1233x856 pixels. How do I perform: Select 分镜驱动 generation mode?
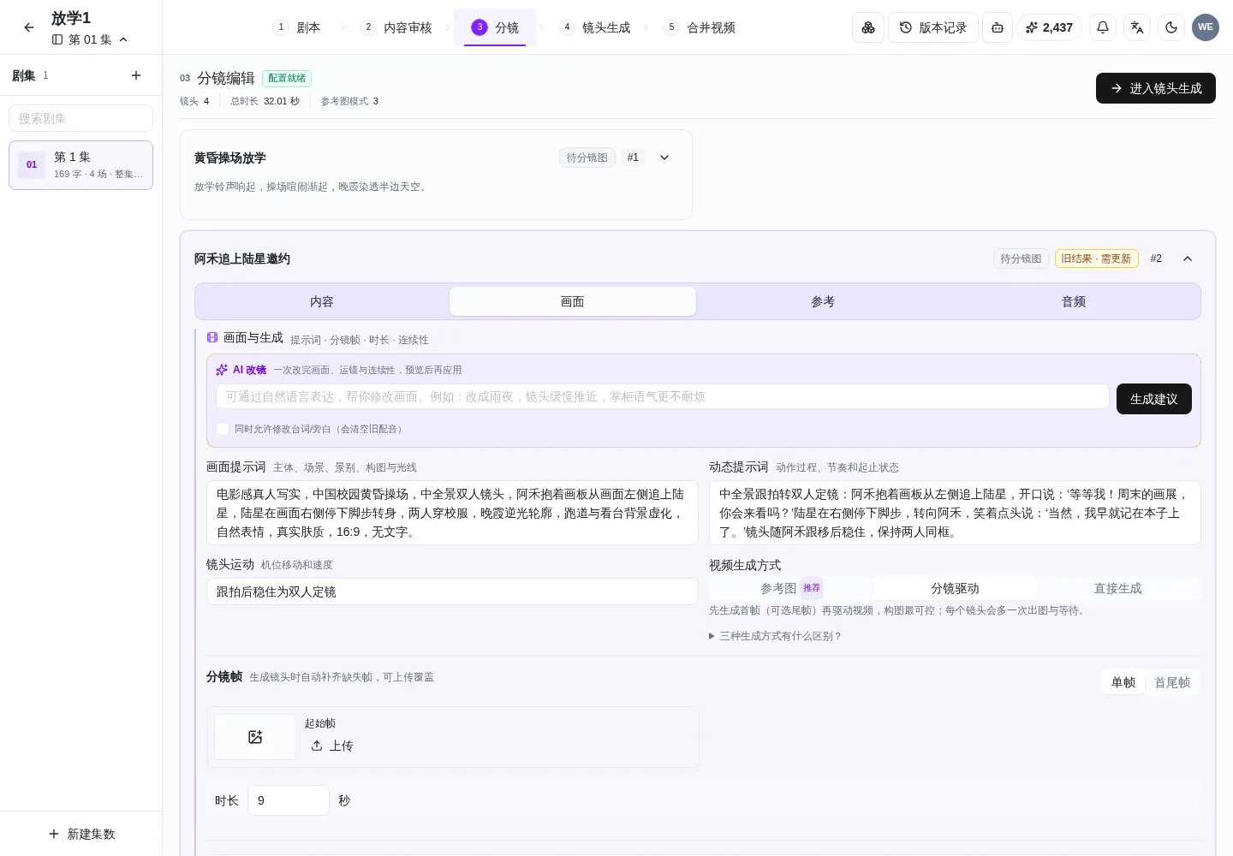click(955, 588)
